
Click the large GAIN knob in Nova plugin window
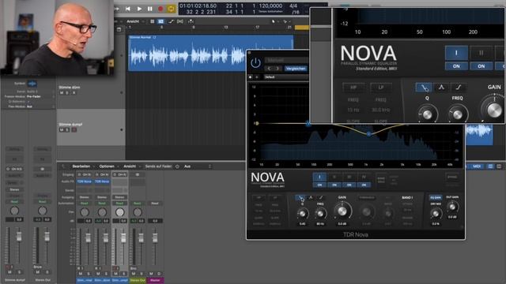tap(342, 211)
